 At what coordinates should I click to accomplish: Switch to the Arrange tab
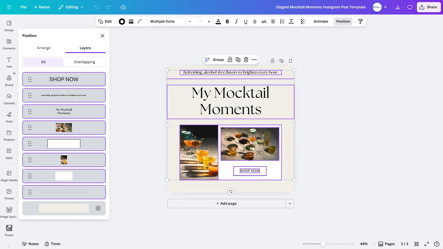[44, 48]
